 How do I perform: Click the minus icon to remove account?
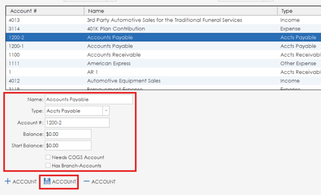(86, 182)
